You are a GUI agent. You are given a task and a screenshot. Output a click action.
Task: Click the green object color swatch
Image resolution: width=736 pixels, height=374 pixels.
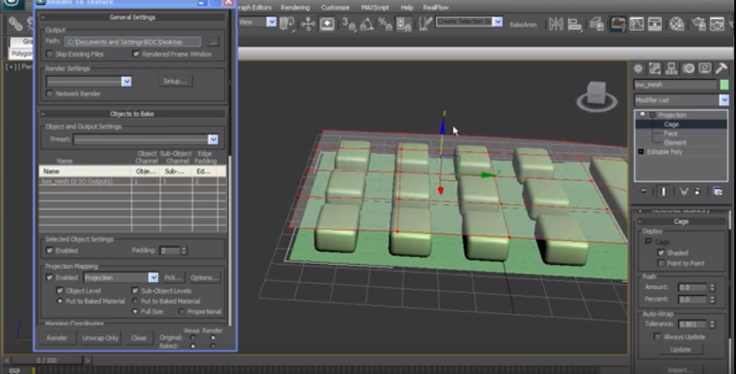click(x=724, y=84)
